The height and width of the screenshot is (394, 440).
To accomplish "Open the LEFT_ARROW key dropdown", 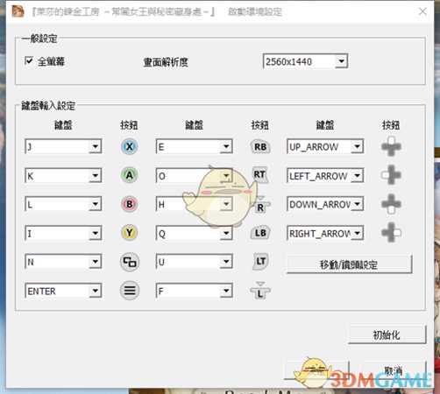I will pyautogui.click(x=325, y=175).
